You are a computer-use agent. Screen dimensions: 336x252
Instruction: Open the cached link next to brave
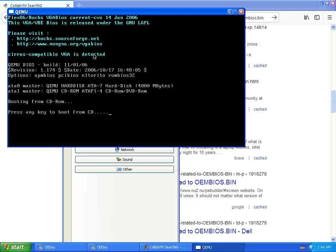[x=260, y=158]
